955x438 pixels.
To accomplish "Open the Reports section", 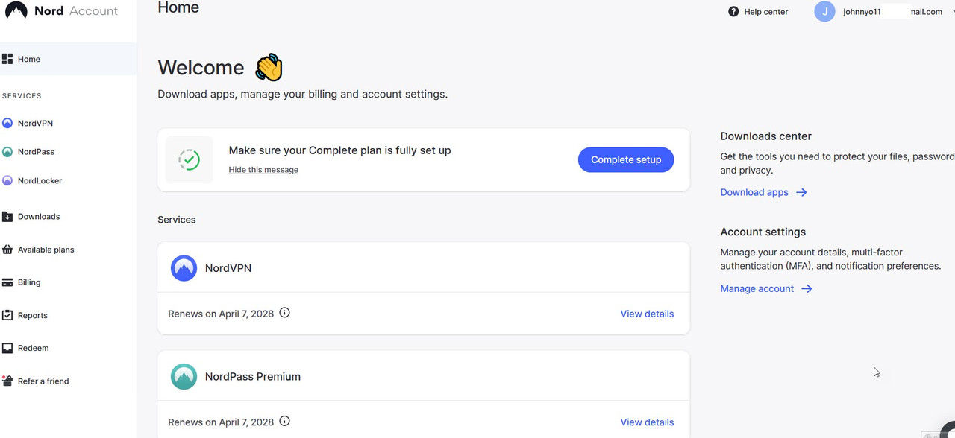I will [32, 316].
